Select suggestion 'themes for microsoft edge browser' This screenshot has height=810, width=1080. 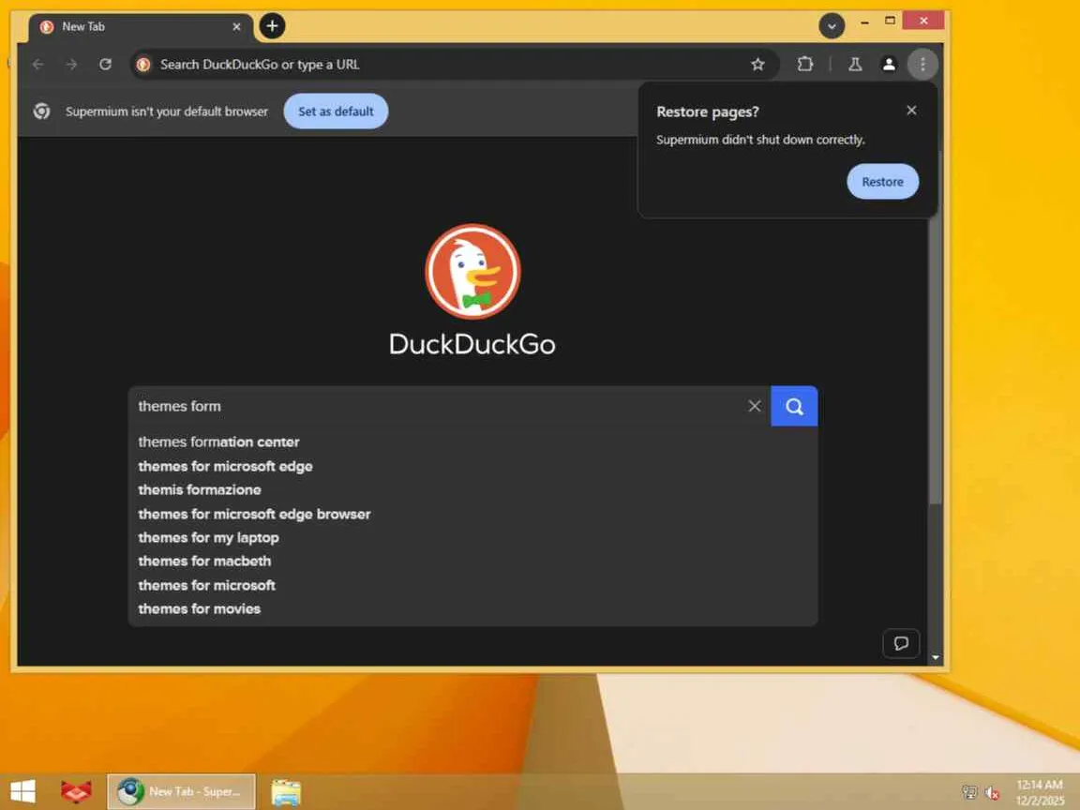472,514
